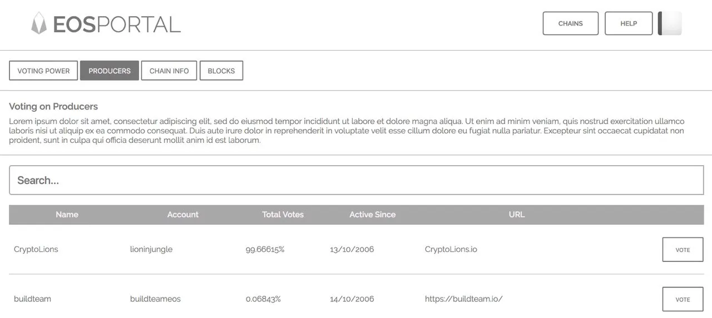
Task: Click the EOS Portal diamond logo icon
Action: (38, 23)
